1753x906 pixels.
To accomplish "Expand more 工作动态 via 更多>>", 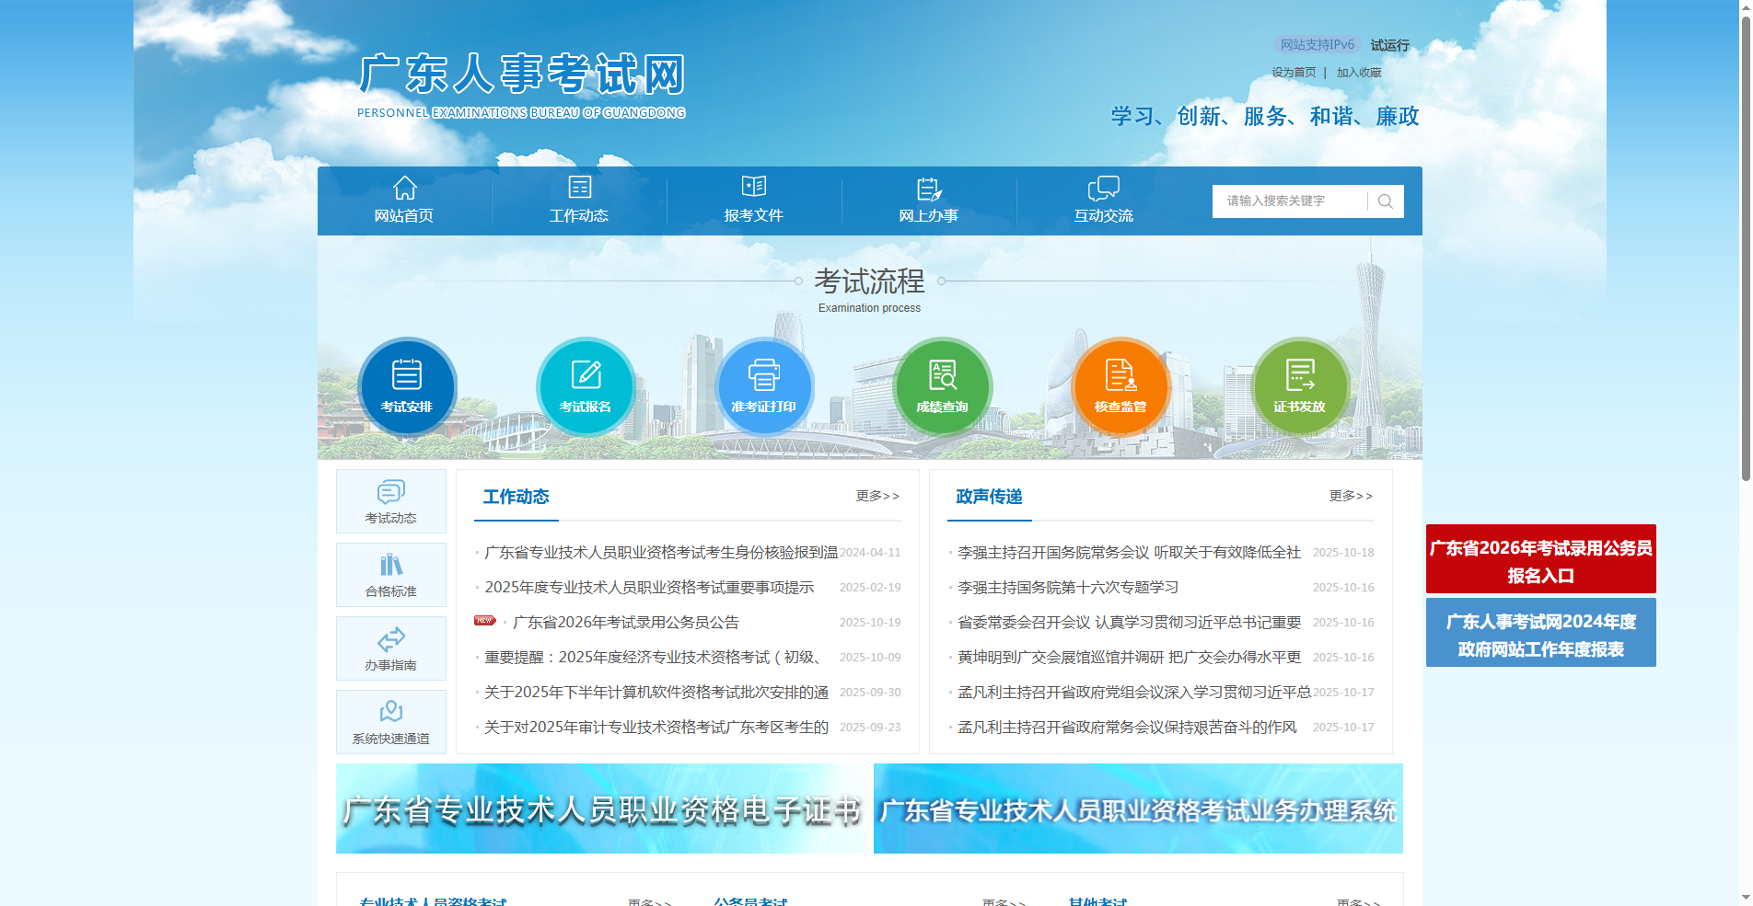I will [x=877, y=497].
